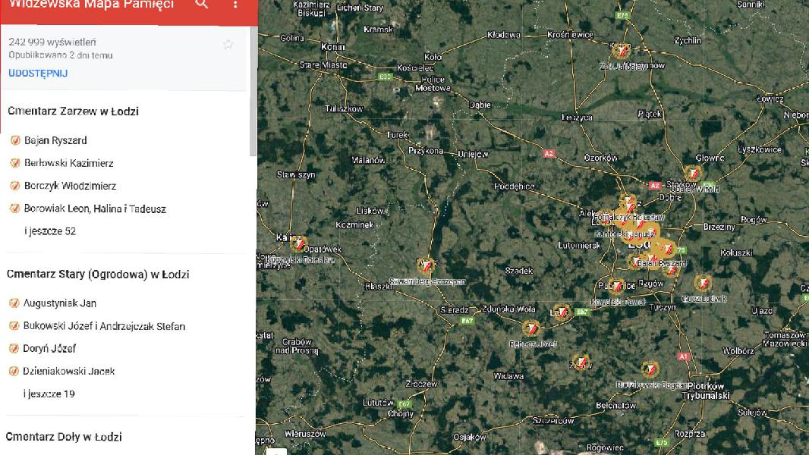Open Augustyniak Jan from Cmentarz Stary
This screenshot has height=455, width=809.
60,303
